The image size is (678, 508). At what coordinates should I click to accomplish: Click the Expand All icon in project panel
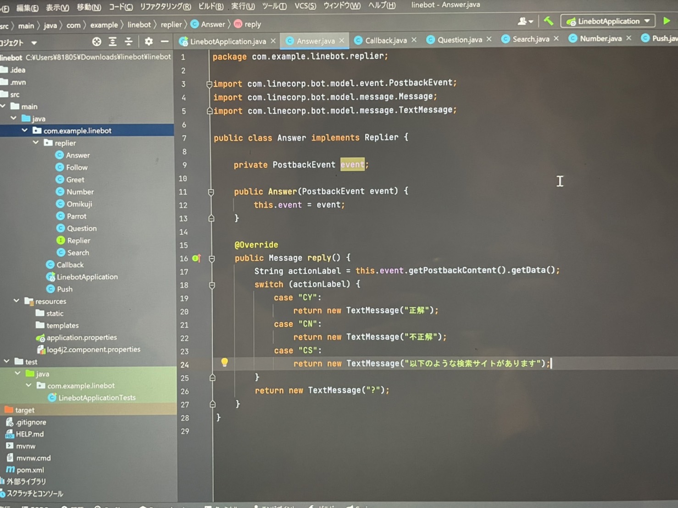pyautogui.click(x=112, y=42)
